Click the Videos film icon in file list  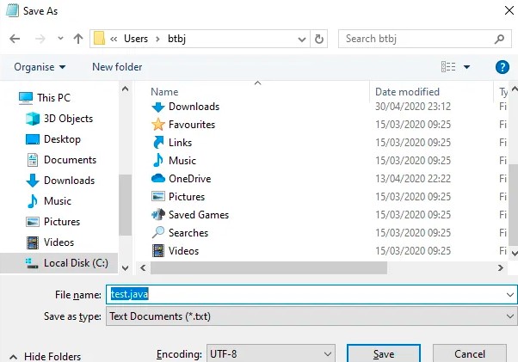(158, 251)
